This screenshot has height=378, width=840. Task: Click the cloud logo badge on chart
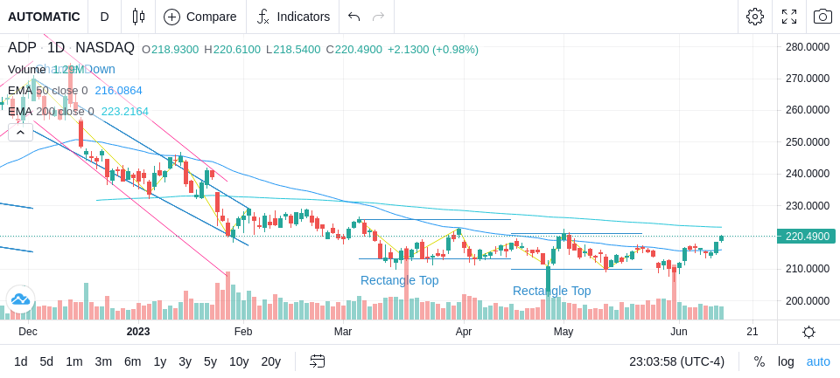click(20, 299)
